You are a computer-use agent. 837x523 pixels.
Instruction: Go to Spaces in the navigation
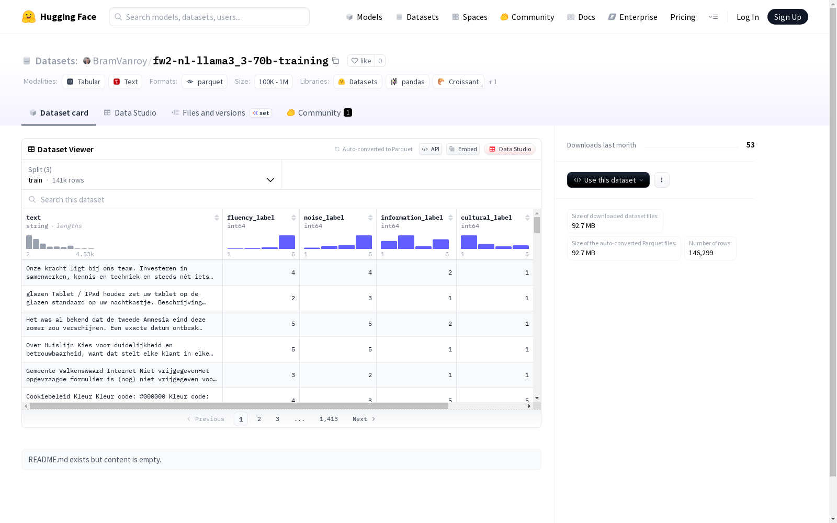pos(470,17)
